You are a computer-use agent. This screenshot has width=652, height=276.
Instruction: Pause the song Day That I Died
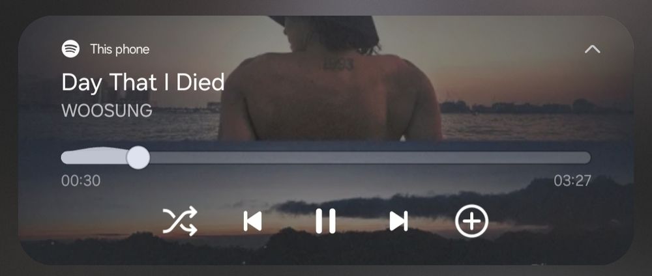(x=325, y=221)
